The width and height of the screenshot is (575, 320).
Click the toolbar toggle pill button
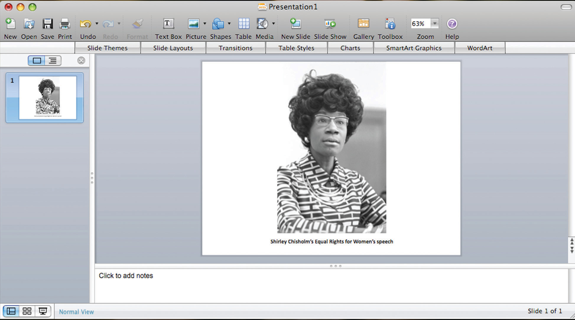tap(566, 7)
